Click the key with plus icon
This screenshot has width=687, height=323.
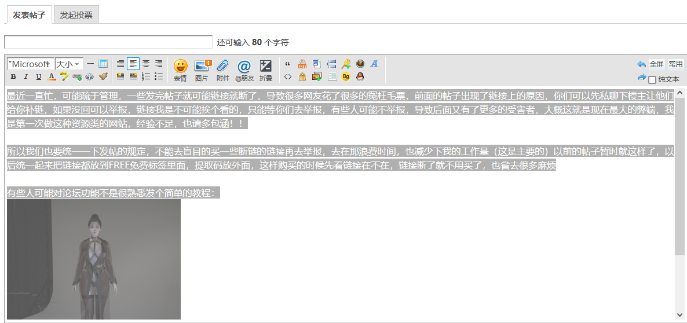pyautogui.click(x=346, y=64)
